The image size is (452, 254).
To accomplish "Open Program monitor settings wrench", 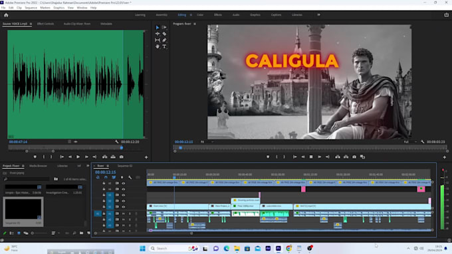I will click(x=422, y=142).
